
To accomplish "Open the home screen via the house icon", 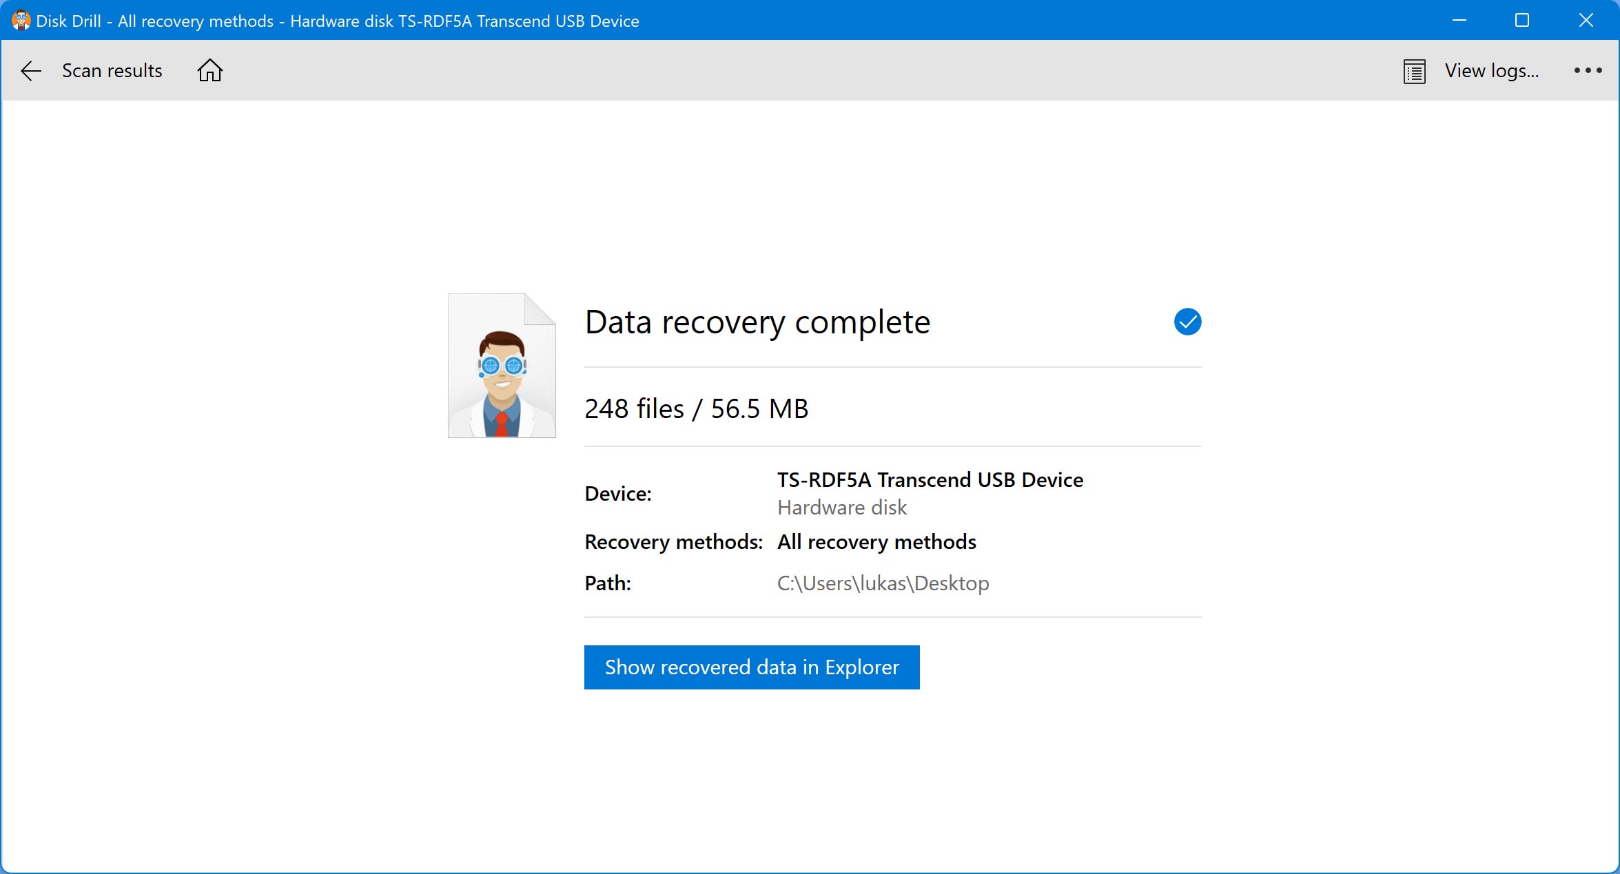I will click(210, 70).
